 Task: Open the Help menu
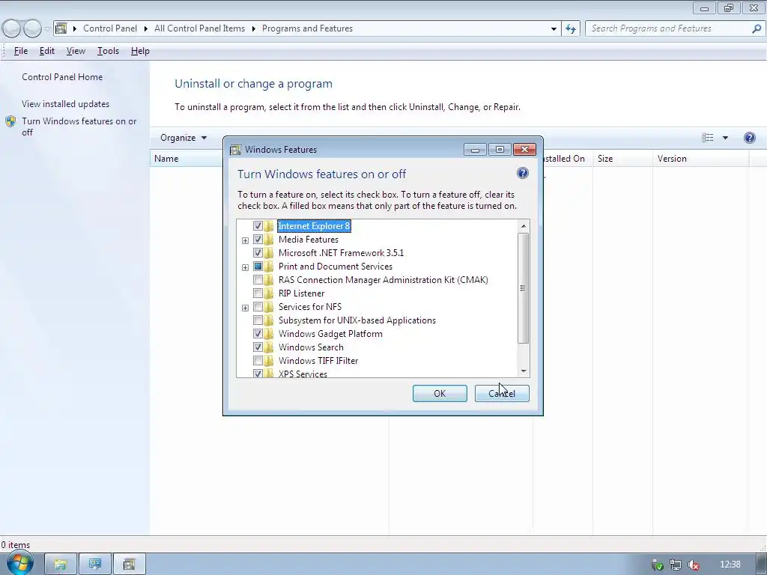click(x=140, y=51)
